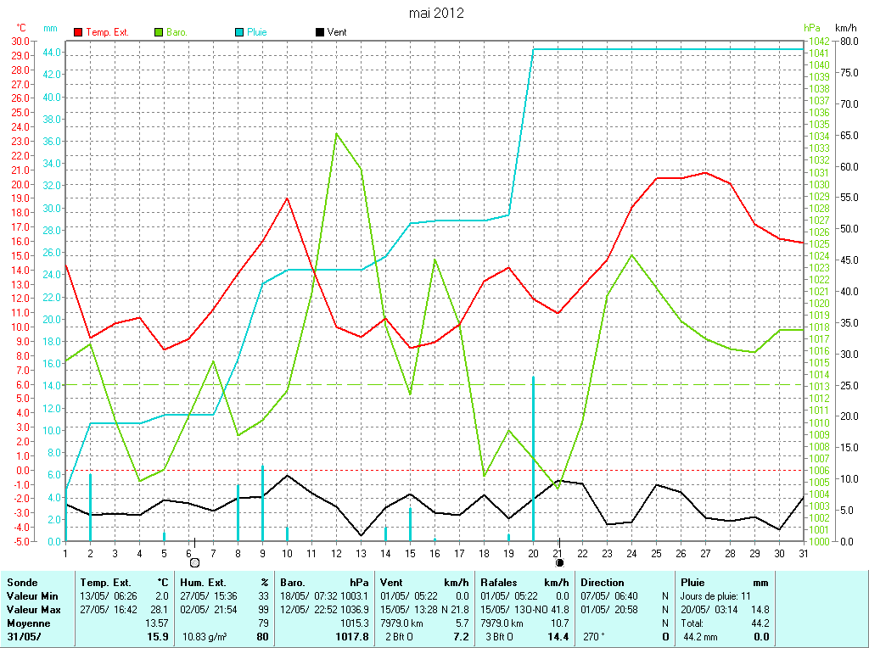
Task: Click the "mai 2012" chart title
Action: tap(436, 13)
